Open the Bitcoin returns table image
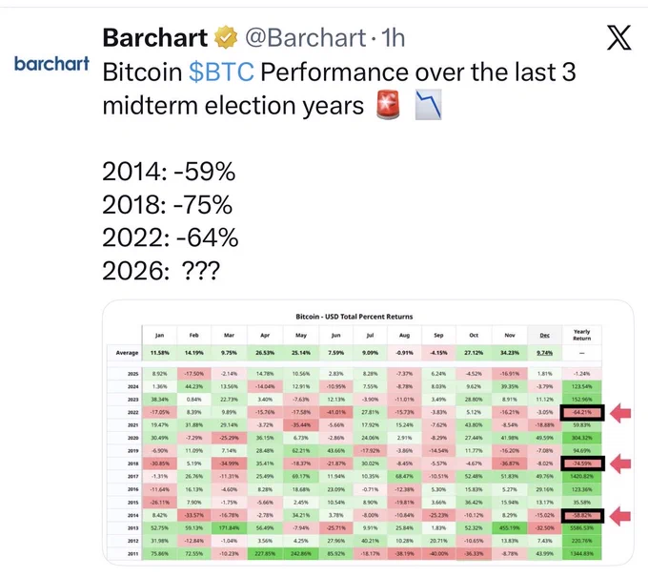Image resolution: width=648 pixels, height=577 pixels. click(368, 432)
